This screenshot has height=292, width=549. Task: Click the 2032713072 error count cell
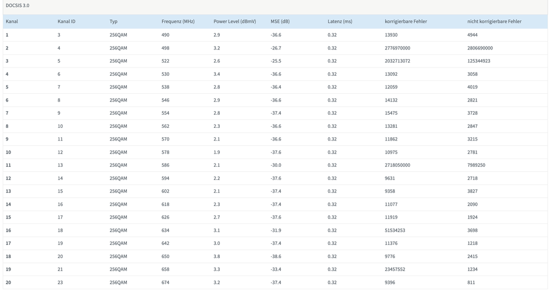tap(397, 61)
